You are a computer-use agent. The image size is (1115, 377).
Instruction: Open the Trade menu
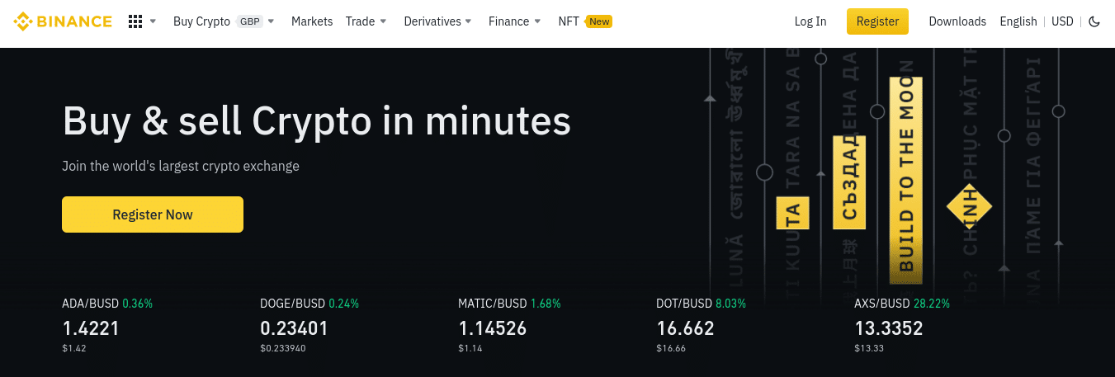(360, 21)
